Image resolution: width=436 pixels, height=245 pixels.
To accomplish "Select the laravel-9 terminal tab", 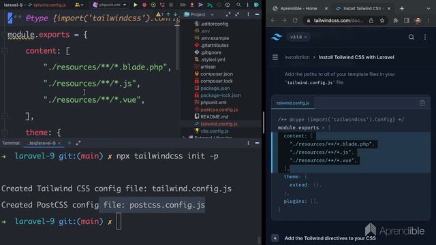I will (x=42, y=144).
